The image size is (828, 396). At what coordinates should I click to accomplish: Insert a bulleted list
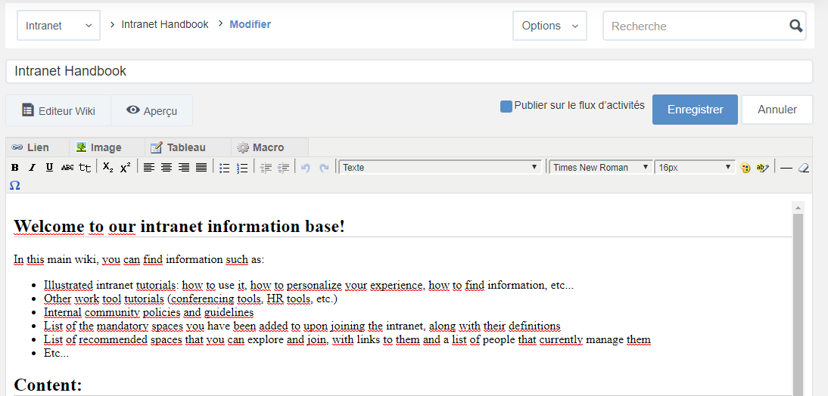tap(225, 168)
